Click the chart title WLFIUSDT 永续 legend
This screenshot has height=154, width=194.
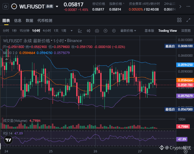(42, 41)
